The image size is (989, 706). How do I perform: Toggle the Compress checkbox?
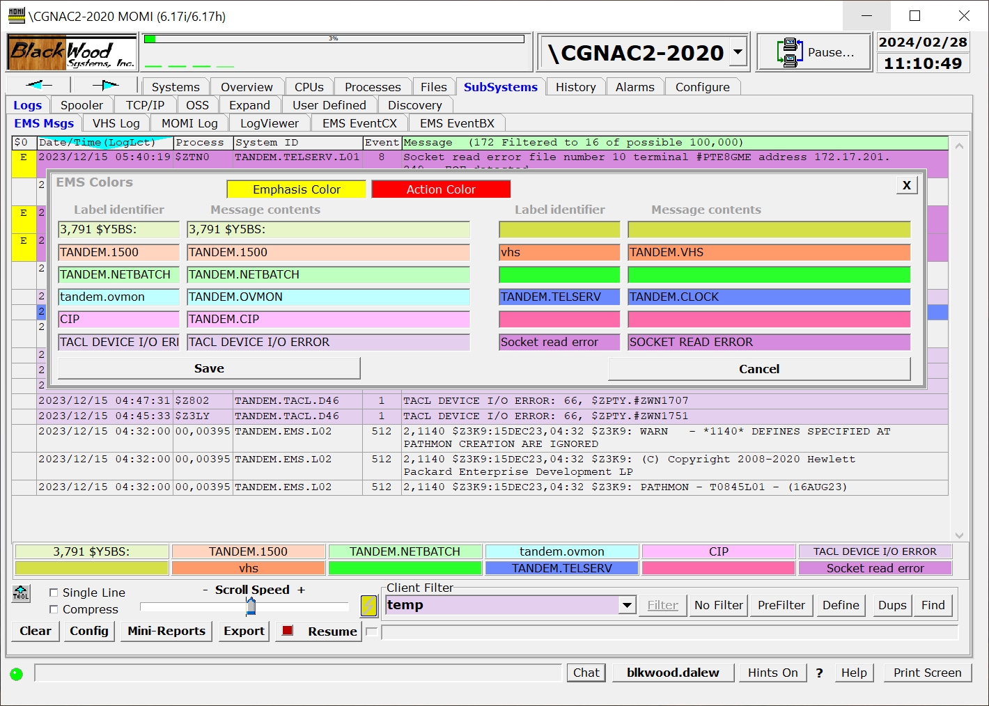point(54,609)
